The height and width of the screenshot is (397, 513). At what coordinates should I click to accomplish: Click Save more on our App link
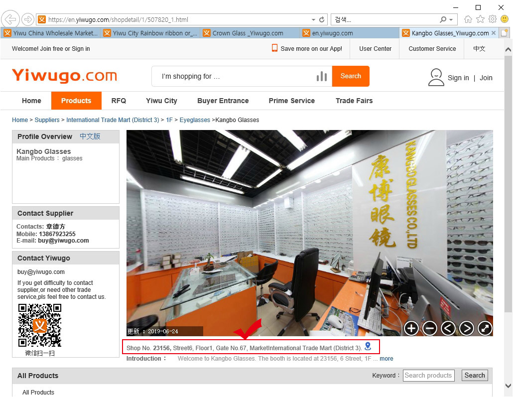pyautogui.click(x=307, y=48)
